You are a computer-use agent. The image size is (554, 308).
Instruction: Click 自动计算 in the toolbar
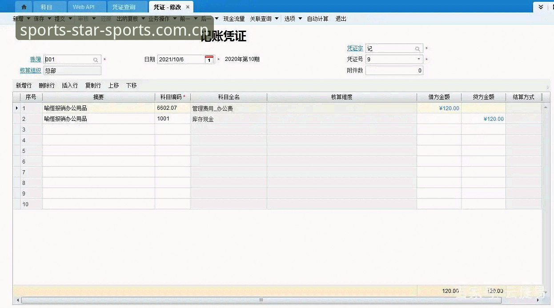[317, 19]
